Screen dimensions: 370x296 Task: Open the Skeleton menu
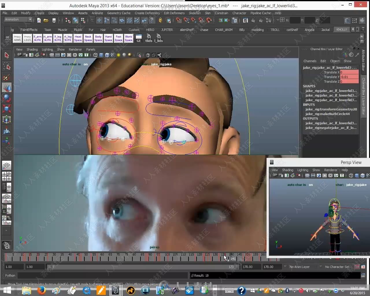pyautogui.click(x=195, y=13)
